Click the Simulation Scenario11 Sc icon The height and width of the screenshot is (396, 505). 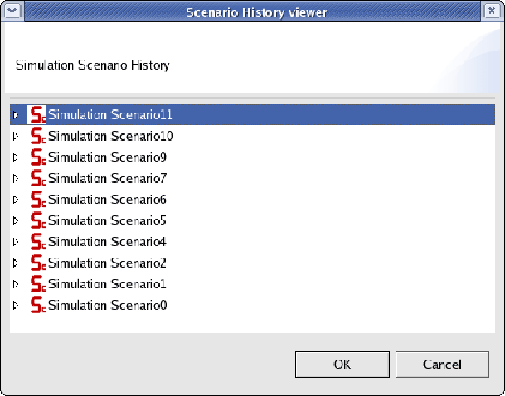(37, 115)
